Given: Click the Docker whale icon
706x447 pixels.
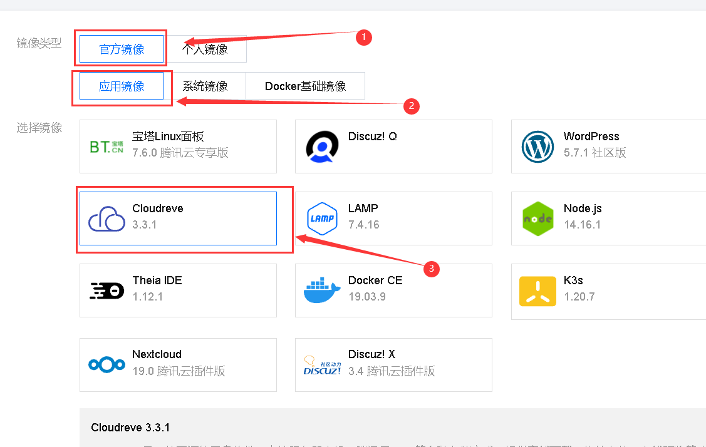Looking at the screenshot, I should pos(322,290).
